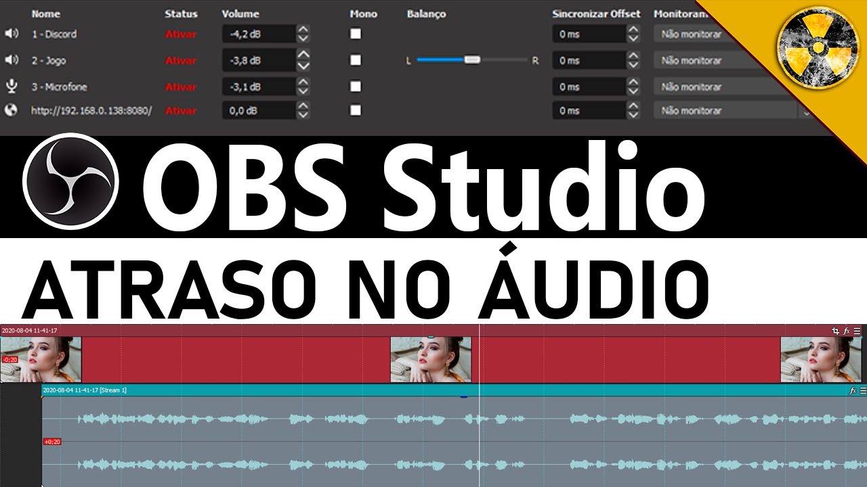The height and width of the screenshot is (487, 867).
Task: Click the +0;20 offset label on the audio track
Action: point(52,442)
